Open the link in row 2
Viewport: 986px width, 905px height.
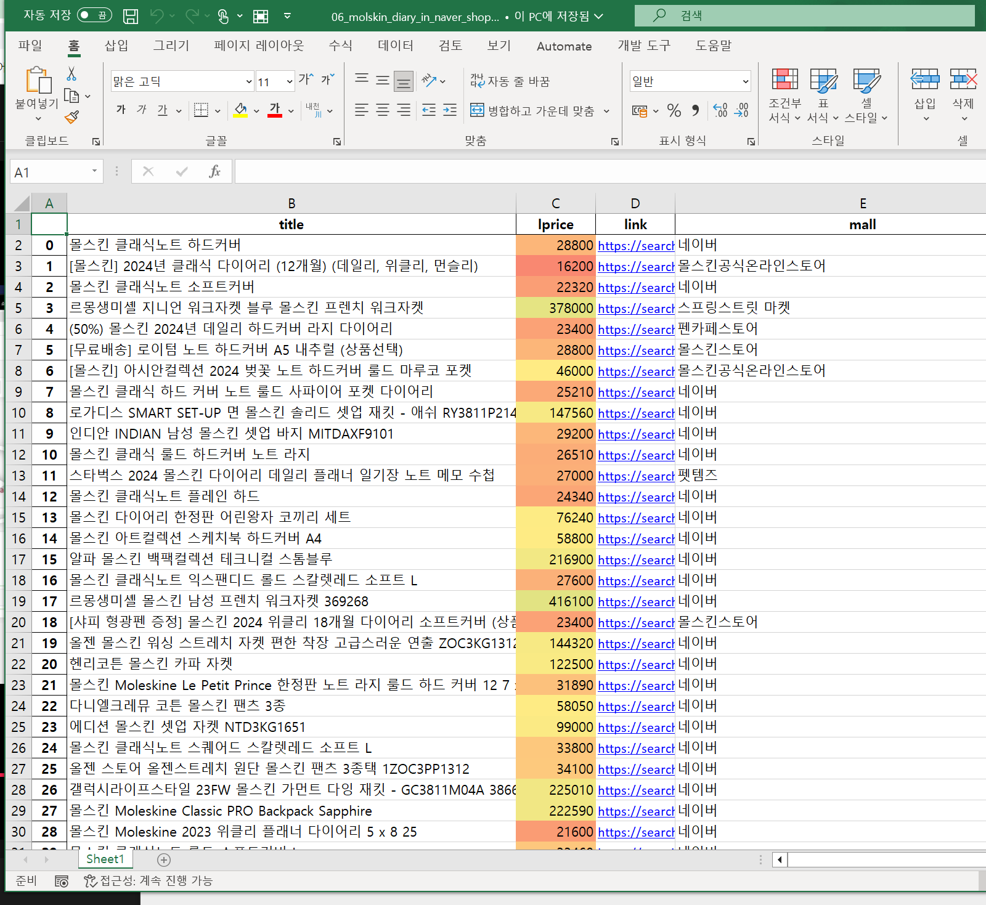click(636, 246)
